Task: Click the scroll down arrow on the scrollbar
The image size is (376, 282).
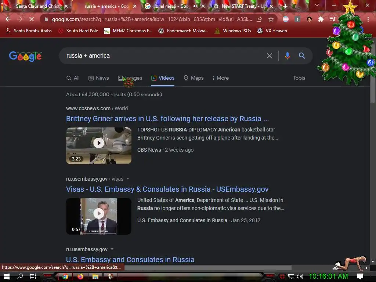Action: pyautogui.click(x=372, y=261)
